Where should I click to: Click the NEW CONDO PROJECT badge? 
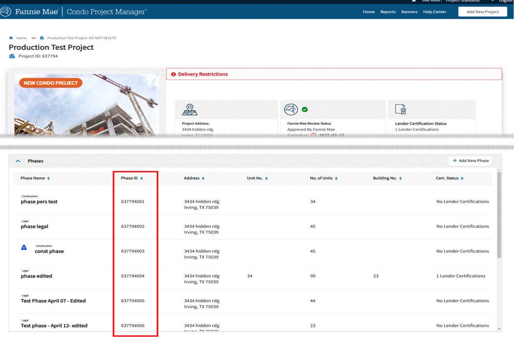50,83
